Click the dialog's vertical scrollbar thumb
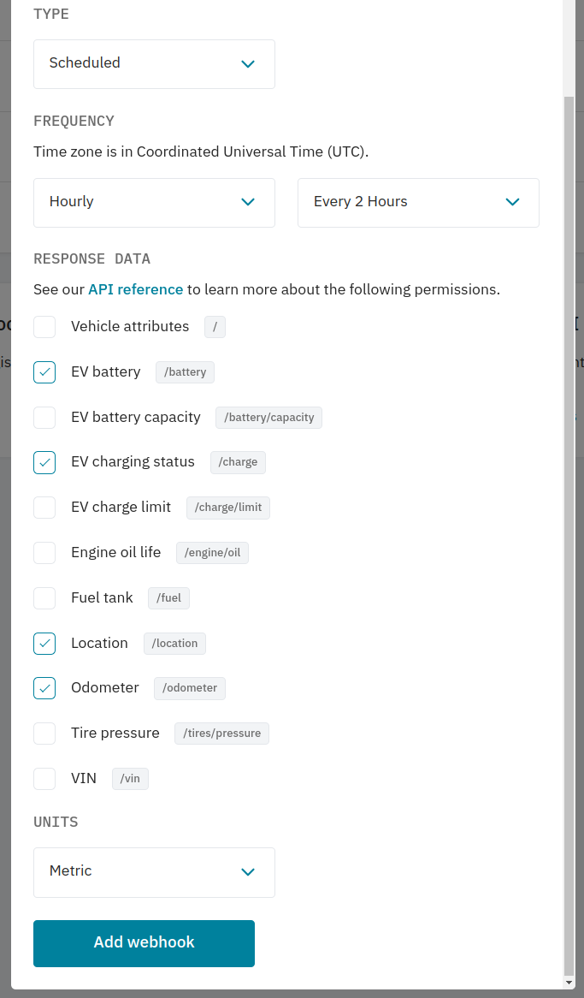Image resolution: width=584 pixels, height=998 pixels. (569, 535)
